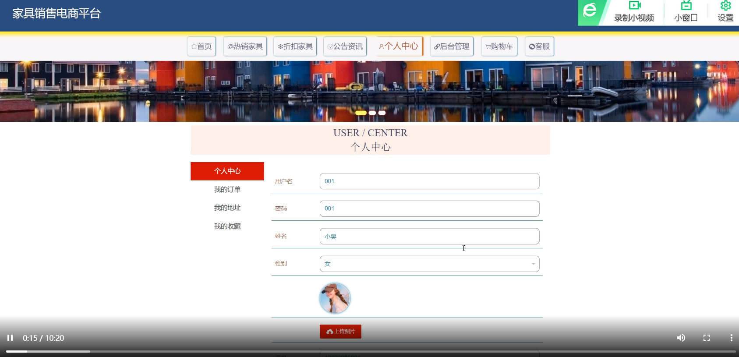Open 我的收藏 in sidebar

tap(227, 226)
